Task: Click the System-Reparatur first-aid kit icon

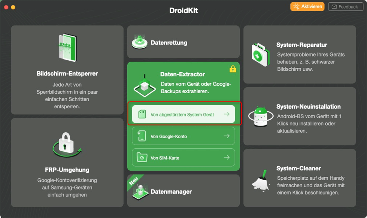Action: 260,55
